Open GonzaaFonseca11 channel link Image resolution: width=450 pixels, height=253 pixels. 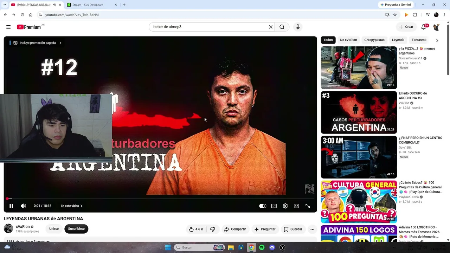pyautogui.click(x=410, y=58)
